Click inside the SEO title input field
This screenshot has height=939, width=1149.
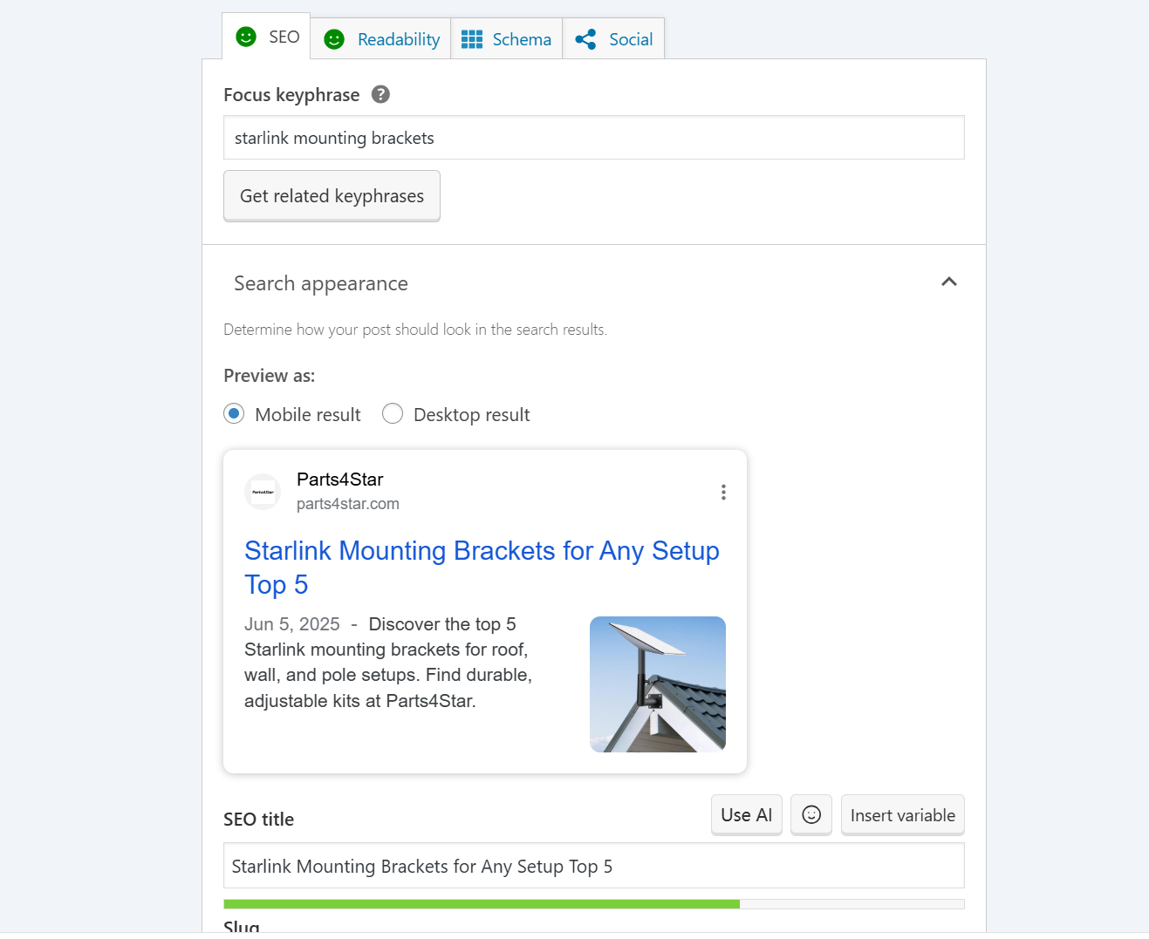tap(593, 866)
